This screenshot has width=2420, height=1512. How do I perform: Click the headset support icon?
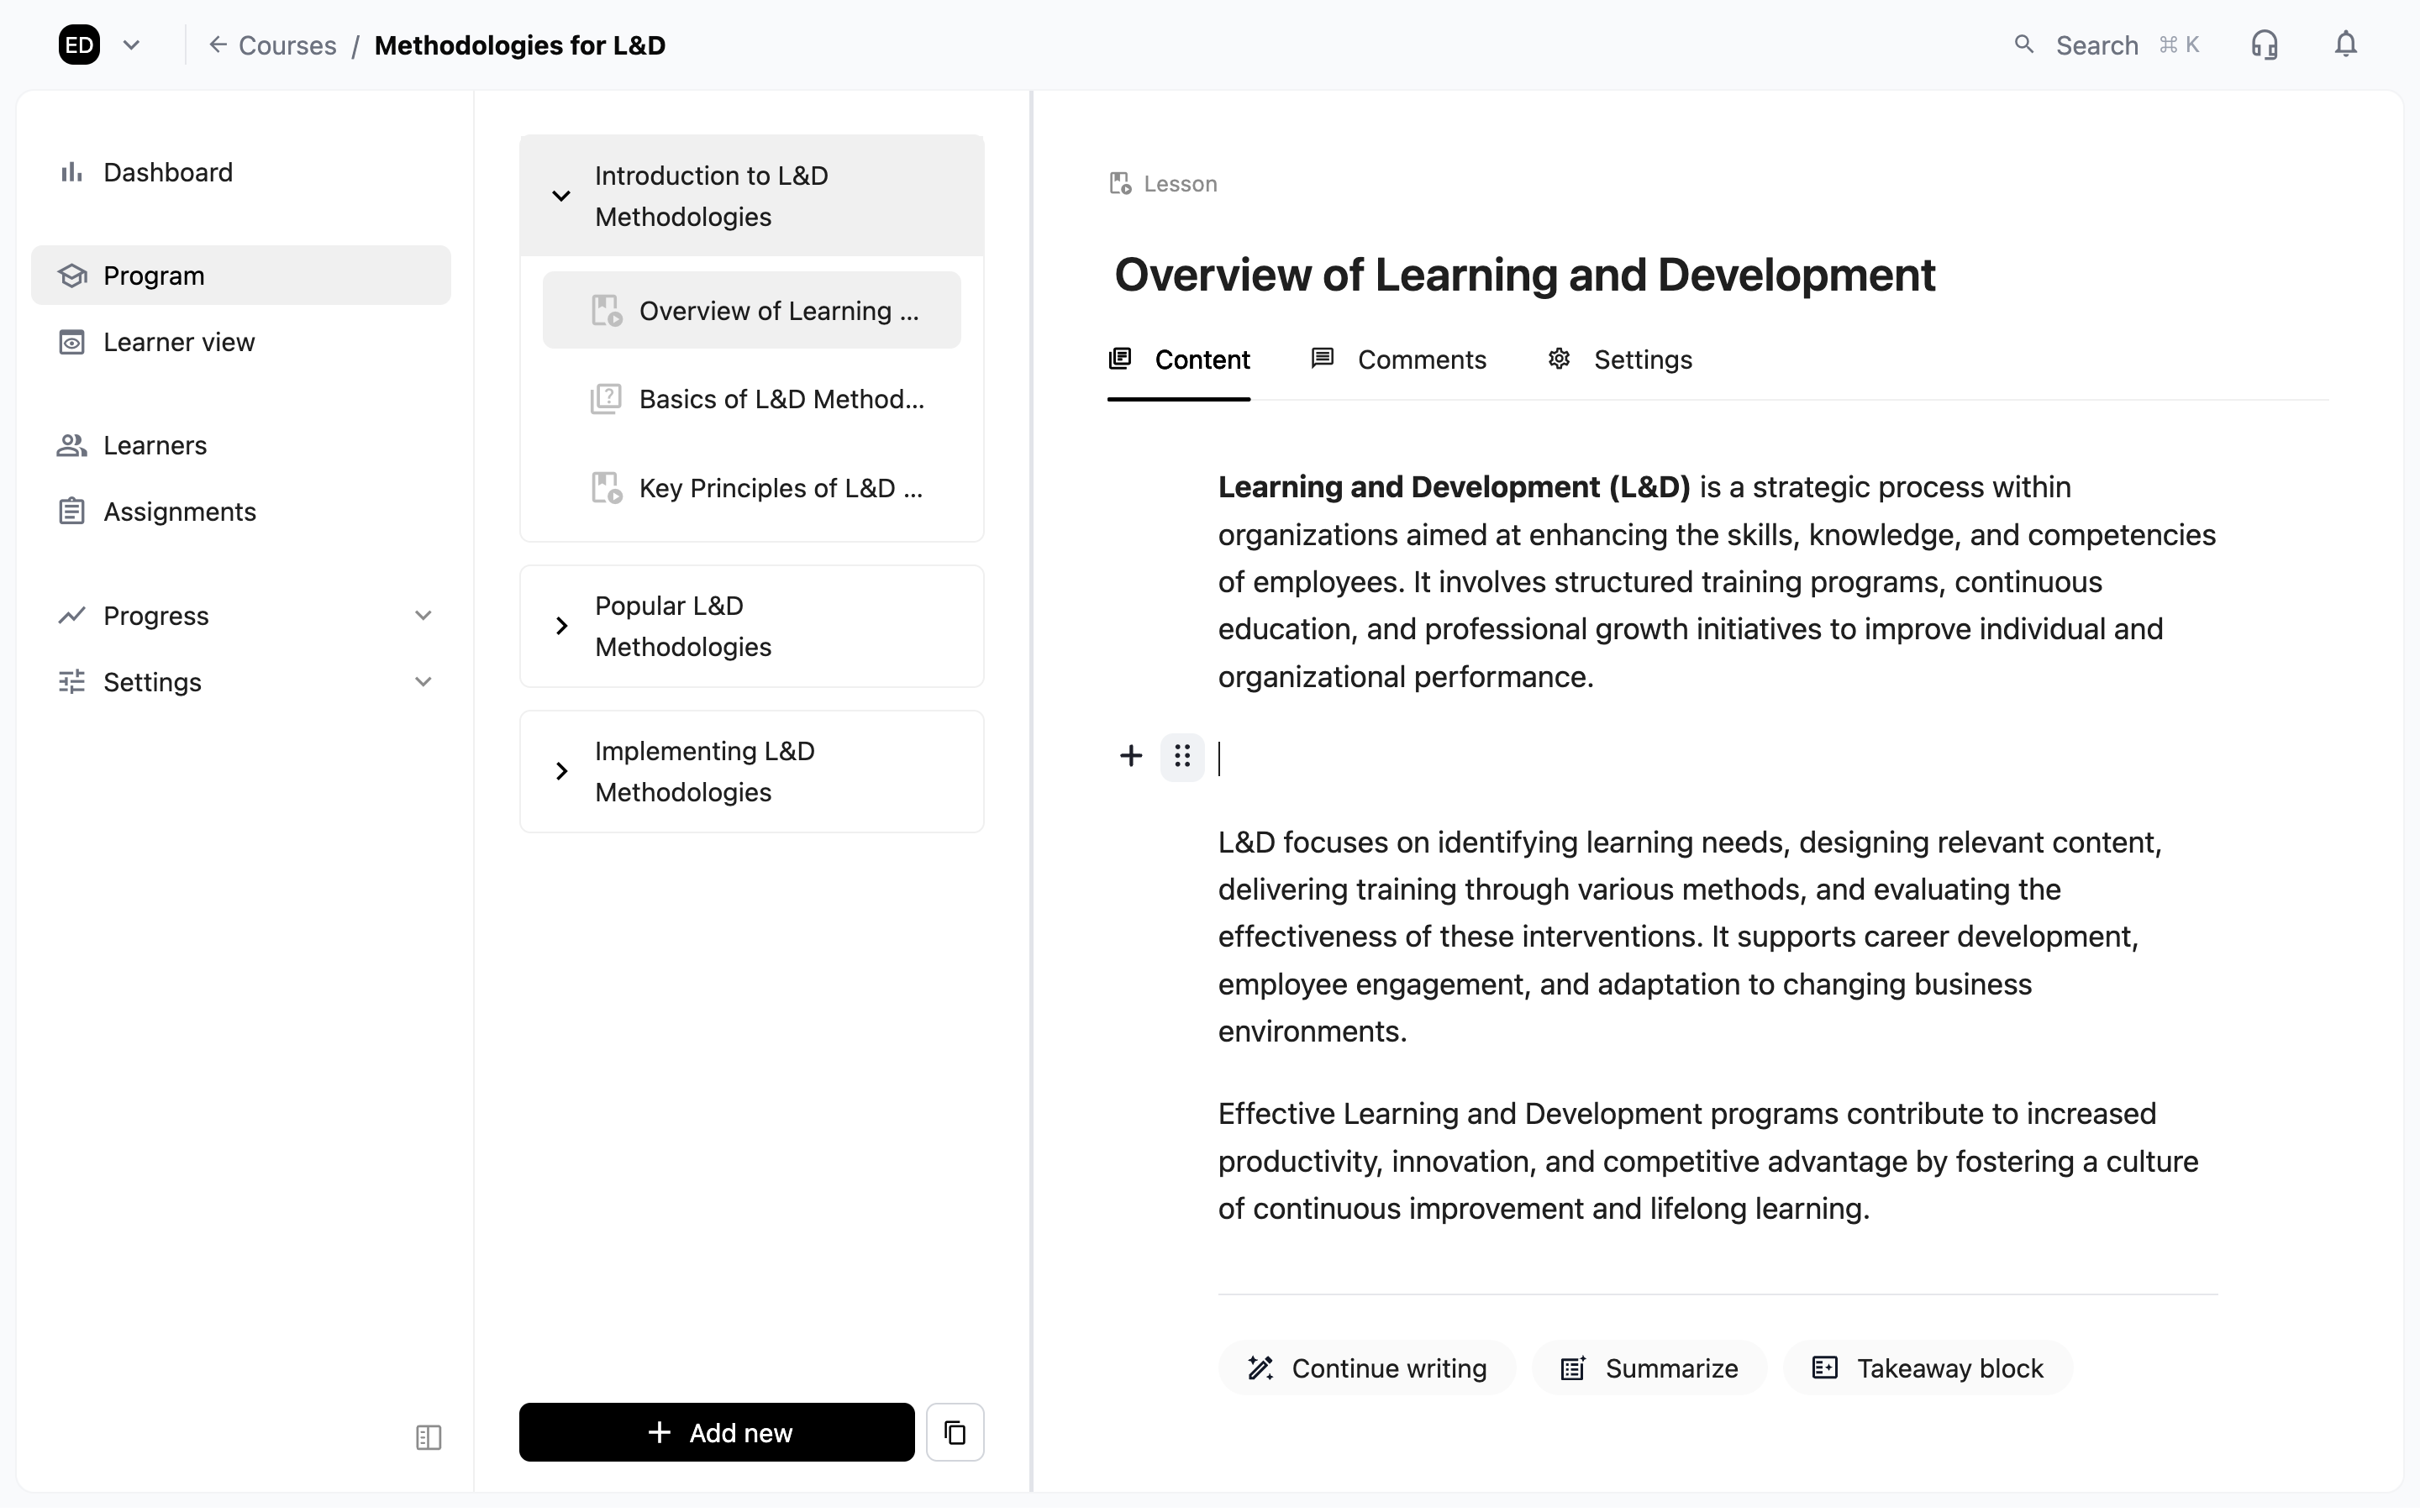(2263, 44)
